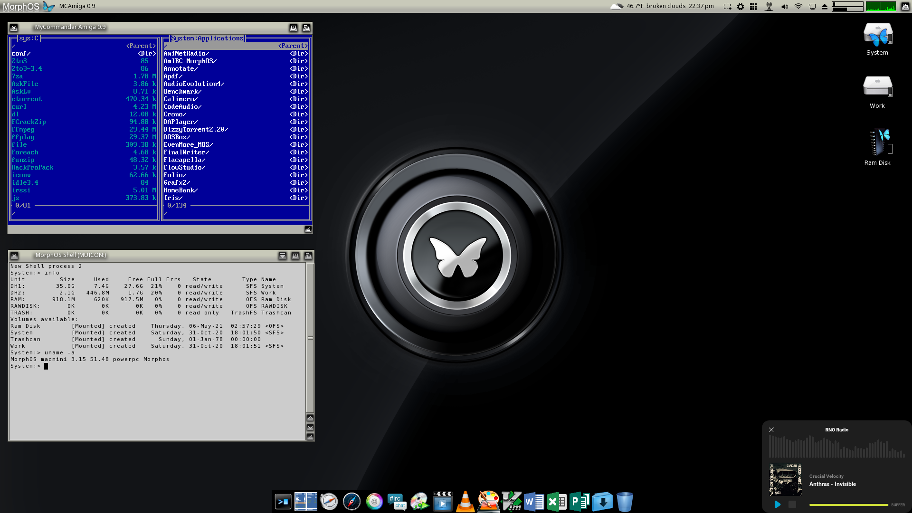Launch the Vim editor from dock
Screen dimensions: 912x513
tap(511, 502)
